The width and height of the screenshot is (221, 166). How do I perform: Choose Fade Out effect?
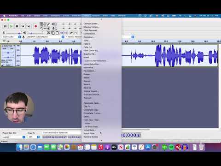(x=101, y=47)
